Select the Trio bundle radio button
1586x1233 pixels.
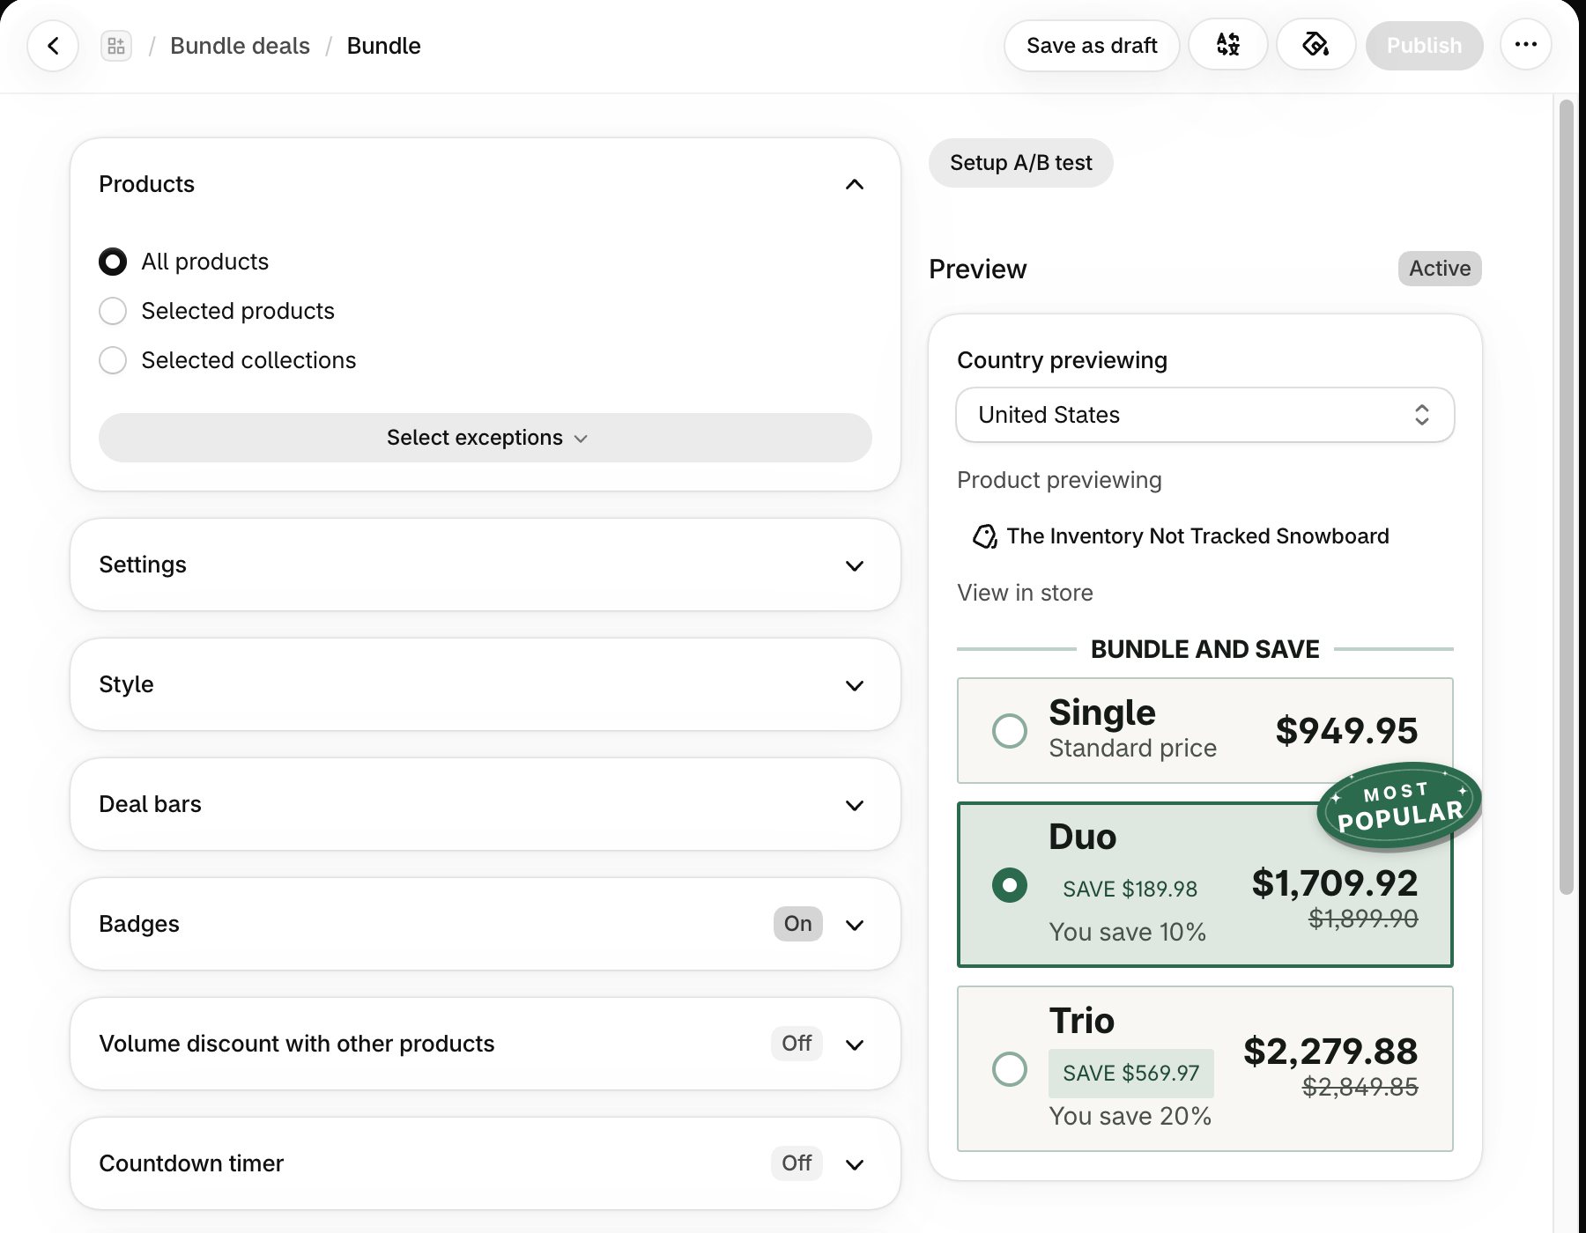coord(1010,1069)
